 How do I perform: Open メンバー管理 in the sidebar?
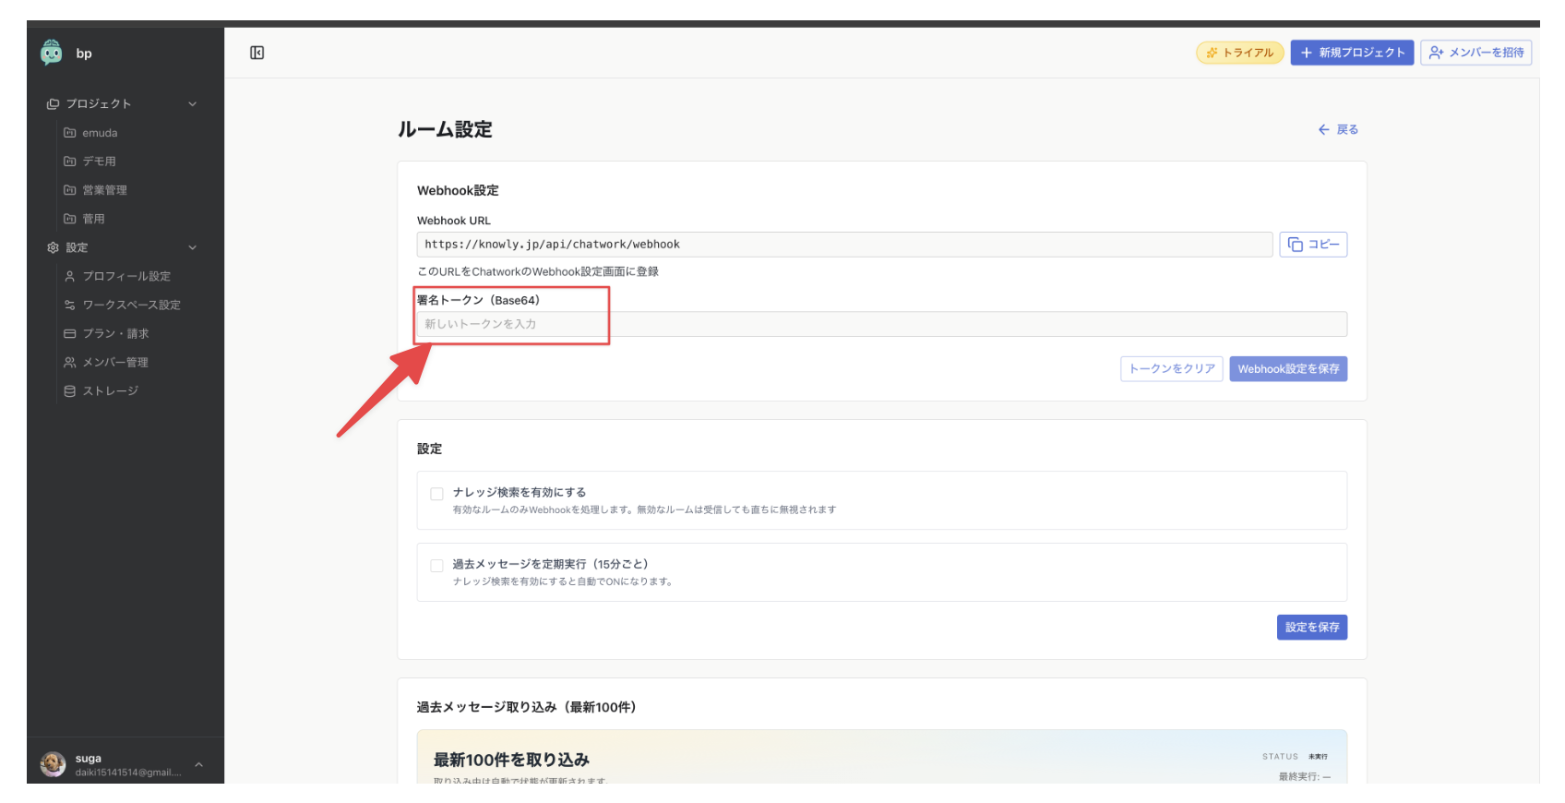tap(115, 363)
